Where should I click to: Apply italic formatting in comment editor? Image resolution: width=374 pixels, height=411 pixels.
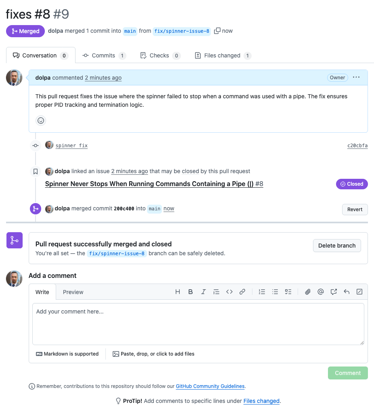(x=204, y=292)
